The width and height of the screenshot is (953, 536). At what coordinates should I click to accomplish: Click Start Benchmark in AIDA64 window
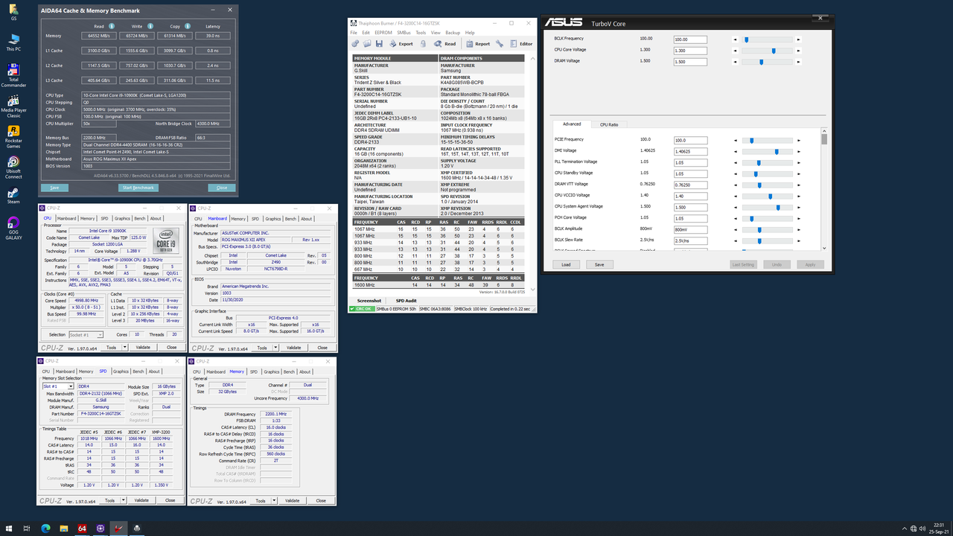138,188
